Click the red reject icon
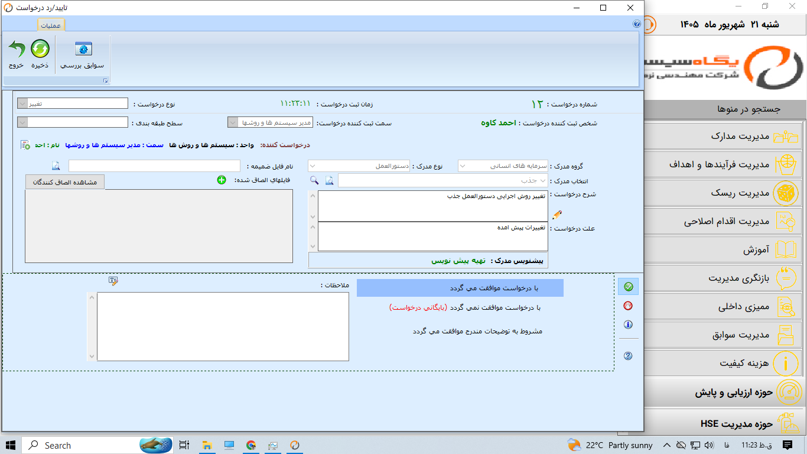This screenshot has height=454, width=807. (628, 306)
